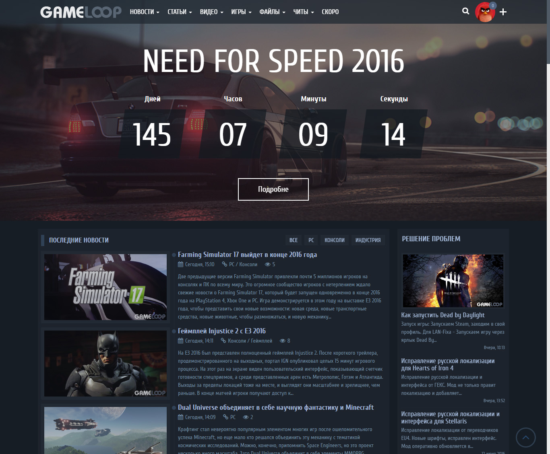The width and height of the screenshot is (550, 454).
Task: Open the red bird user avatar
Action: point(485,12)
